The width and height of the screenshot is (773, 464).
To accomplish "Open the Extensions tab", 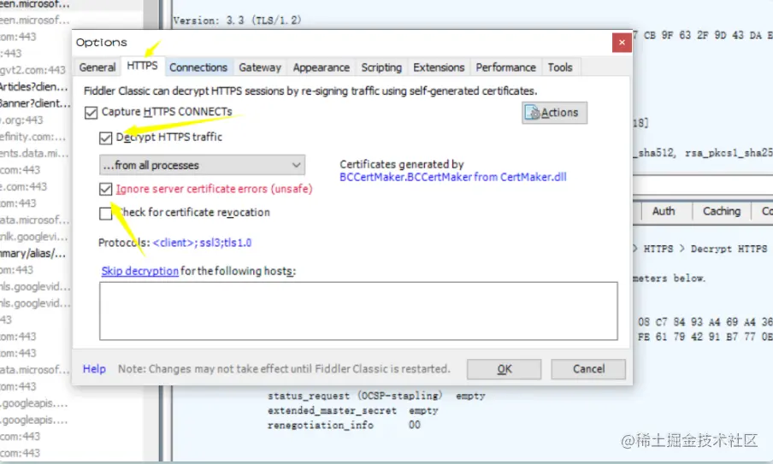I will coord(439,68).
